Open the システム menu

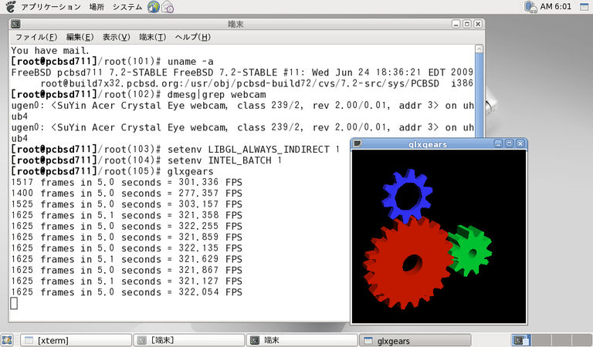point(127,7)
